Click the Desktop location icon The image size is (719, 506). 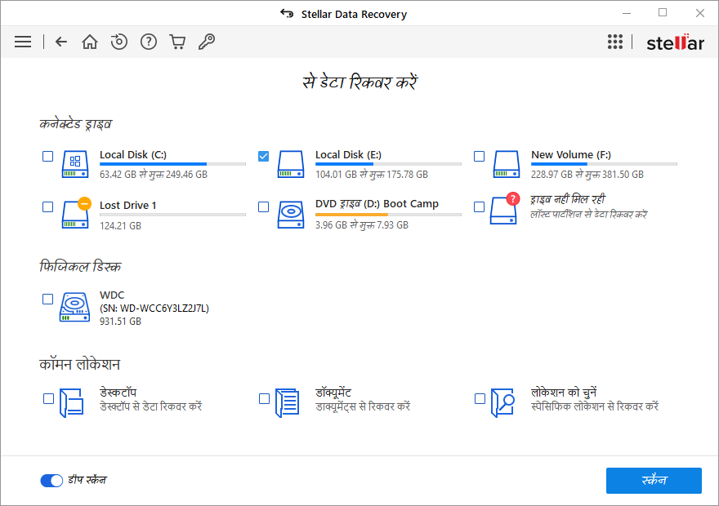(72, 402)
